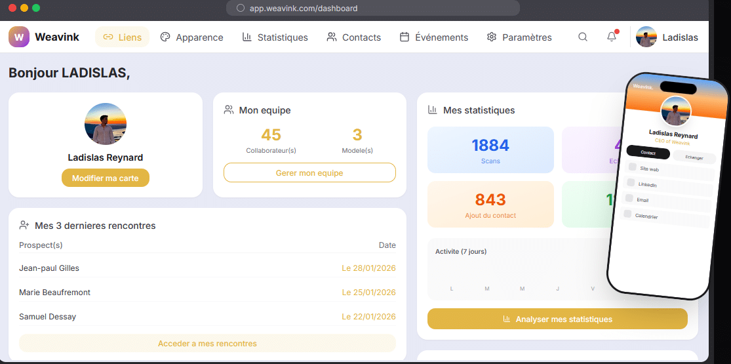Click the add-person icon beside Mes 3 dernieres rencontres
731x364 pixels.
point(24,226)
